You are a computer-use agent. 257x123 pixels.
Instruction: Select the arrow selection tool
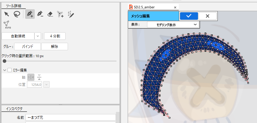tap(7, 14)
